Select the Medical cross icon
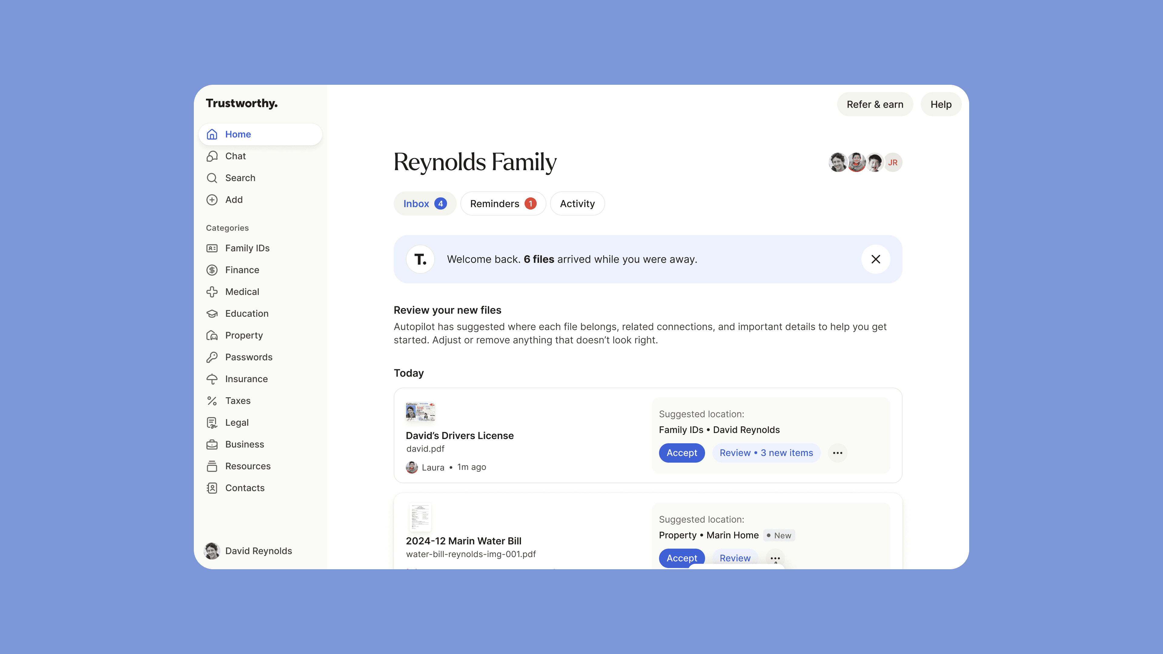 coord(212,292)
